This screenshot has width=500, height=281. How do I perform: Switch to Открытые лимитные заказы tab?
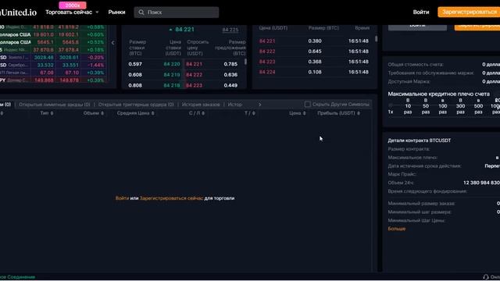point(55,105)
